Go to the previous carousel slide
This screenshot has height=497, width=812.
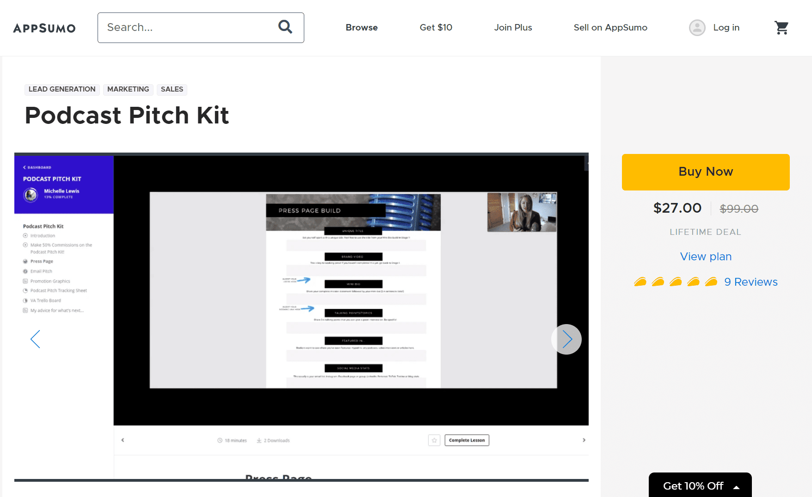(36, 339)
